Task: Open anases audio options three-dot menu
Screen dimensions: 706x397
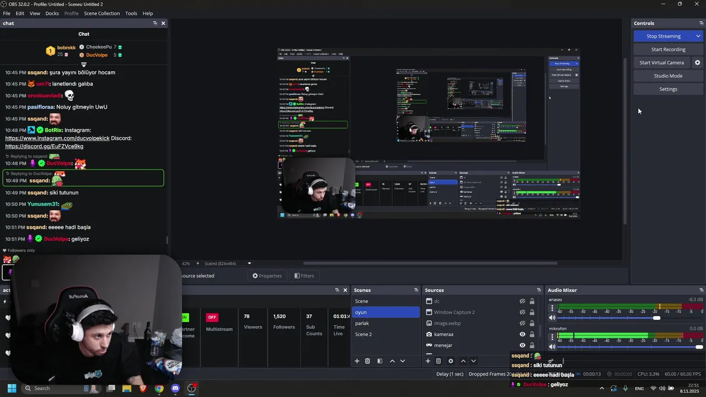Action: click(x=552, y=308)
